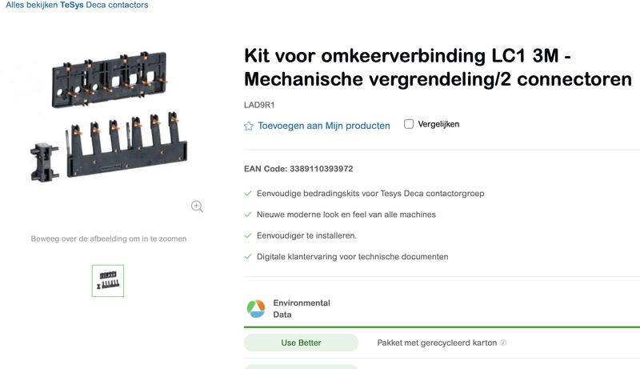Viewport: 640px width, 369px height.
Task: Open Alles bekijken TeSys Deca contactors link
Action: pyautogui.click(x=77, y=5)
